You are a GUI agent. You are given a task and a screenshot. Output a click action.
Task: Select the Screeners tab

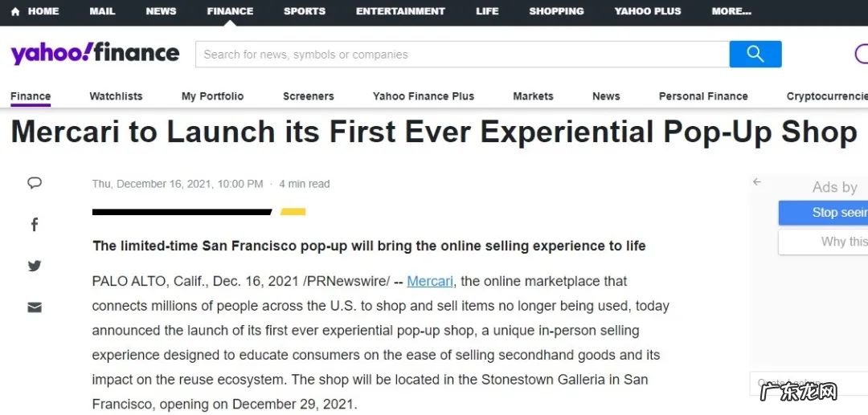(308, 96)
